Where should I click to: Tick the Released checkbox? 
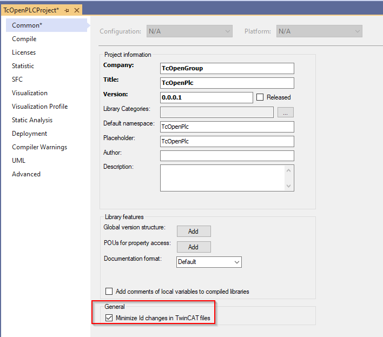(260, 97)
